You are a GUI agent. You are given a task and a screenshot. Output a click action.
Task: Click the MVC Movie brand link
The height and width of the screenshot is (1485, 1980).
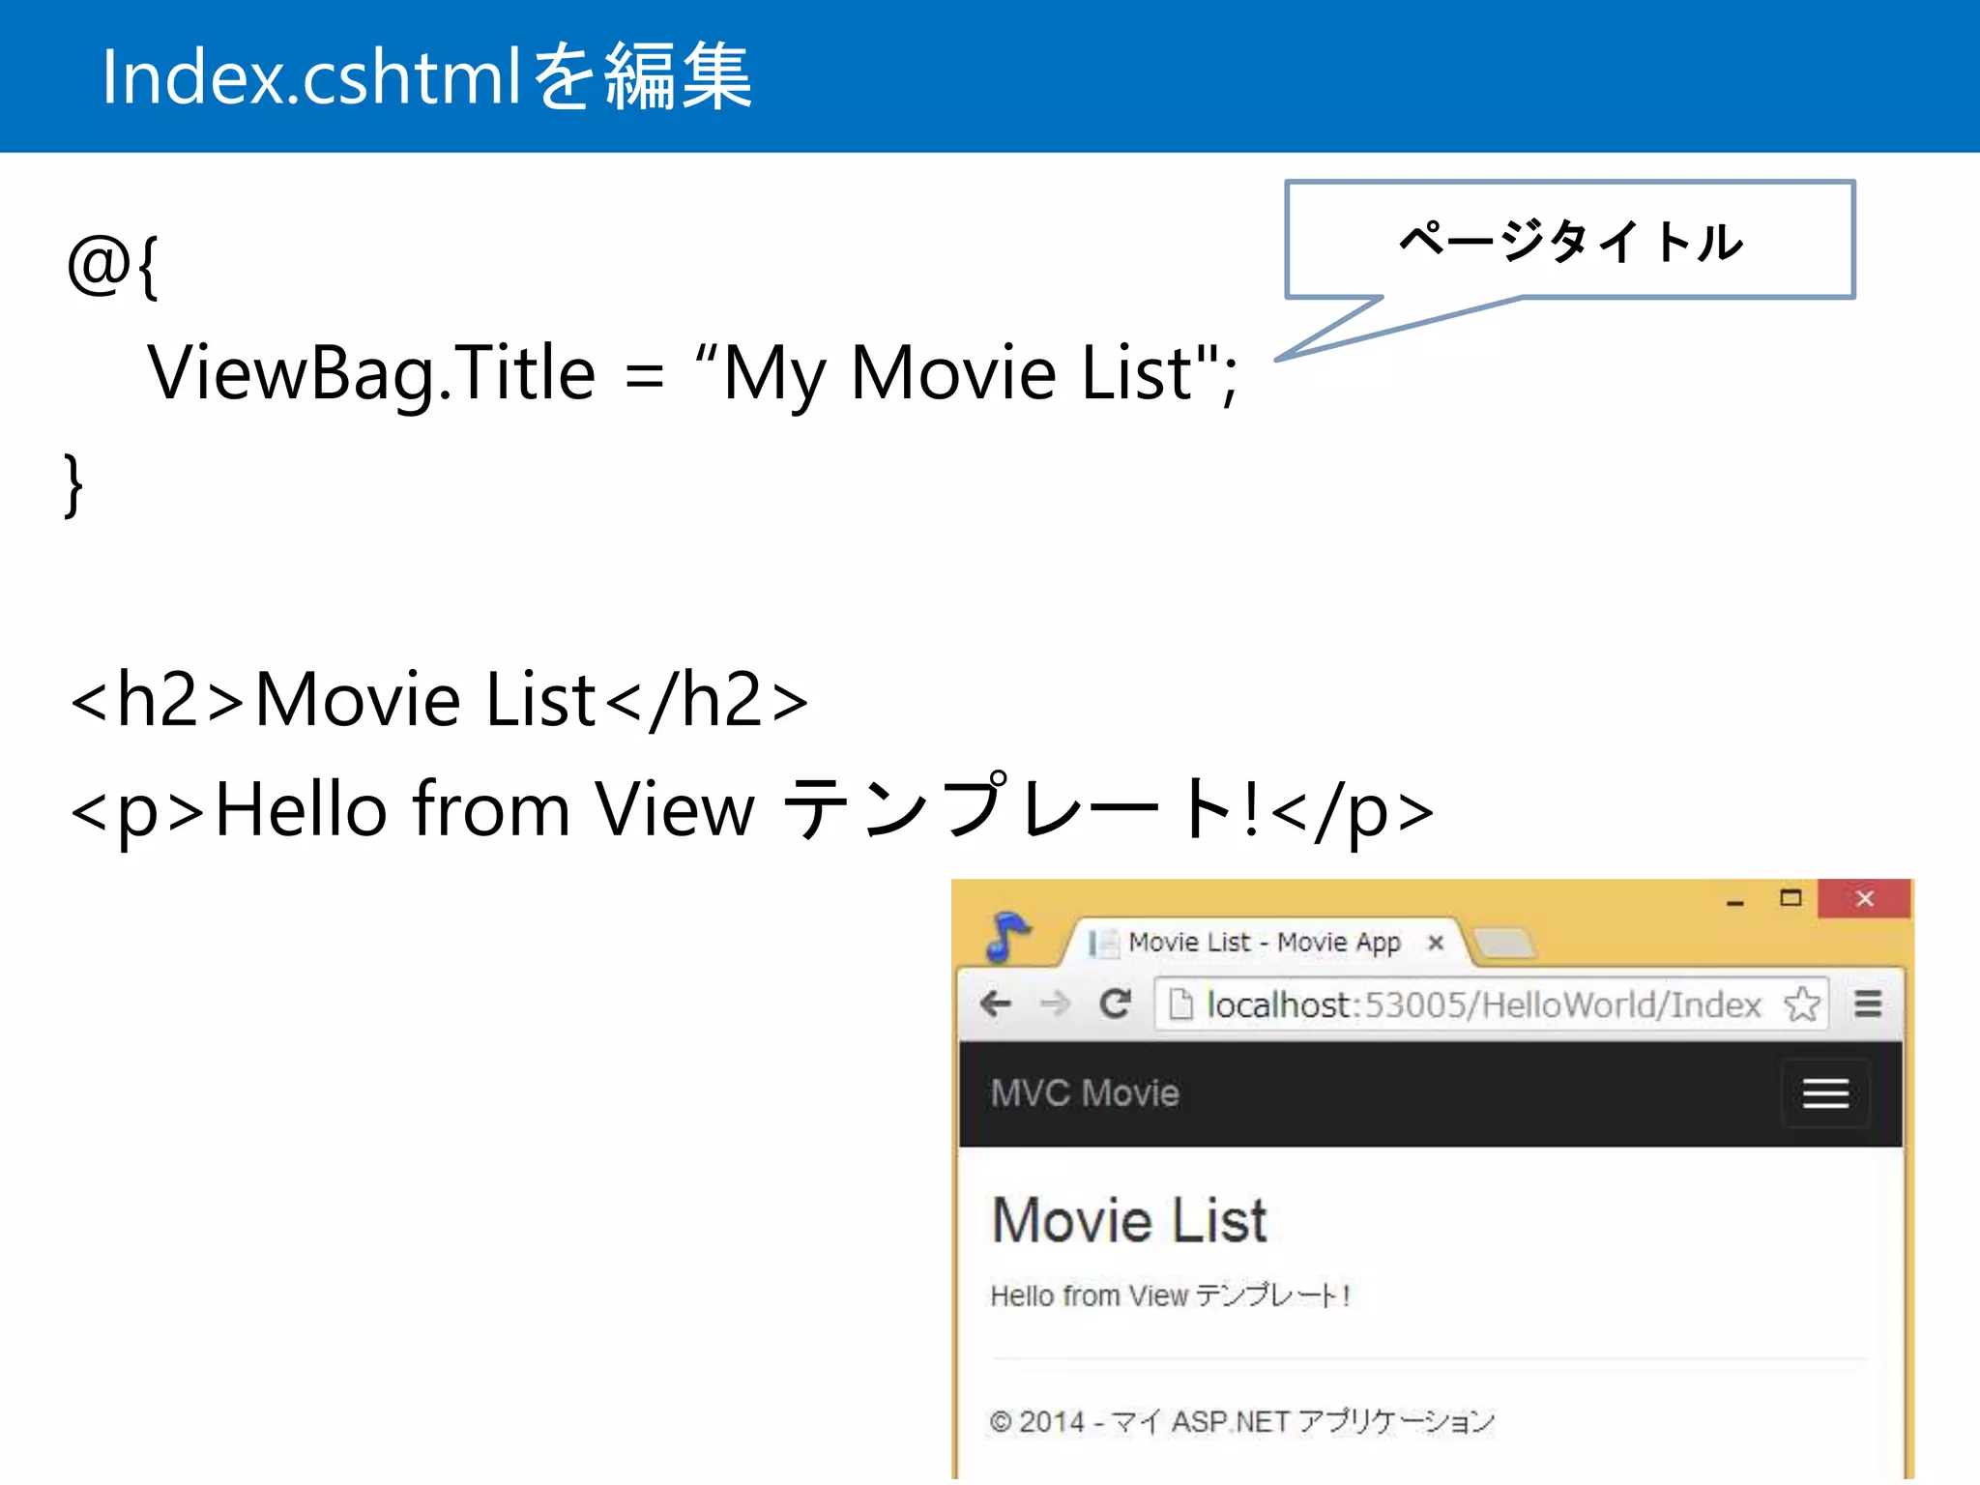pyautogui.click(x=1085, y=1093)
